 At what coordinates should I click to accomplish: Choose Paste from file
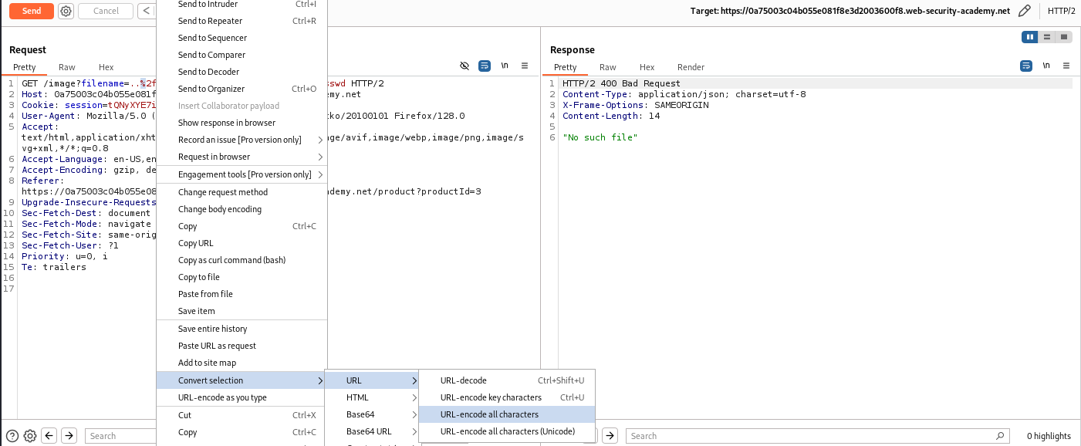[x=242, y=294]
